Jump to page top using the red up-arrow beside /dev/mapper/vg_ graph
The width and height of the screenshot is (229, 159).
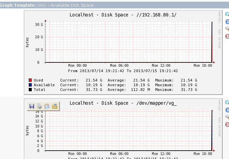(227, 124)
